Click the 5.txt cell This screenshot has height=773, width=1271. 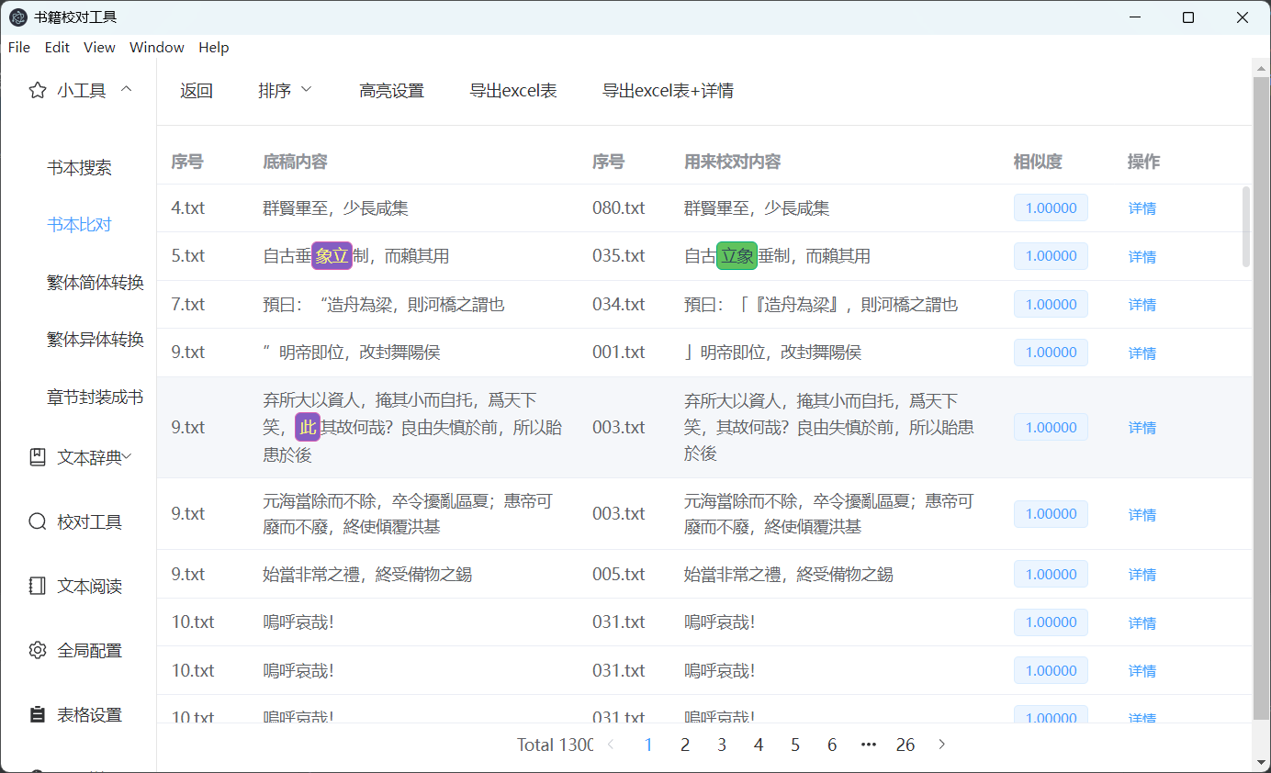[188, 256]
